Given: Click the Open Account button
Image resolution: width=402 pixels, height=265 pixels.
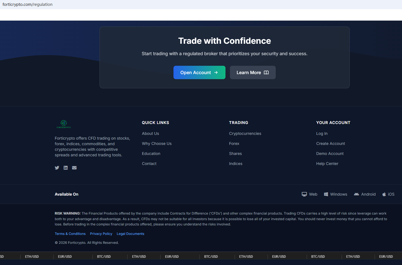Looking at the screenshot, I should pos(199,72).
